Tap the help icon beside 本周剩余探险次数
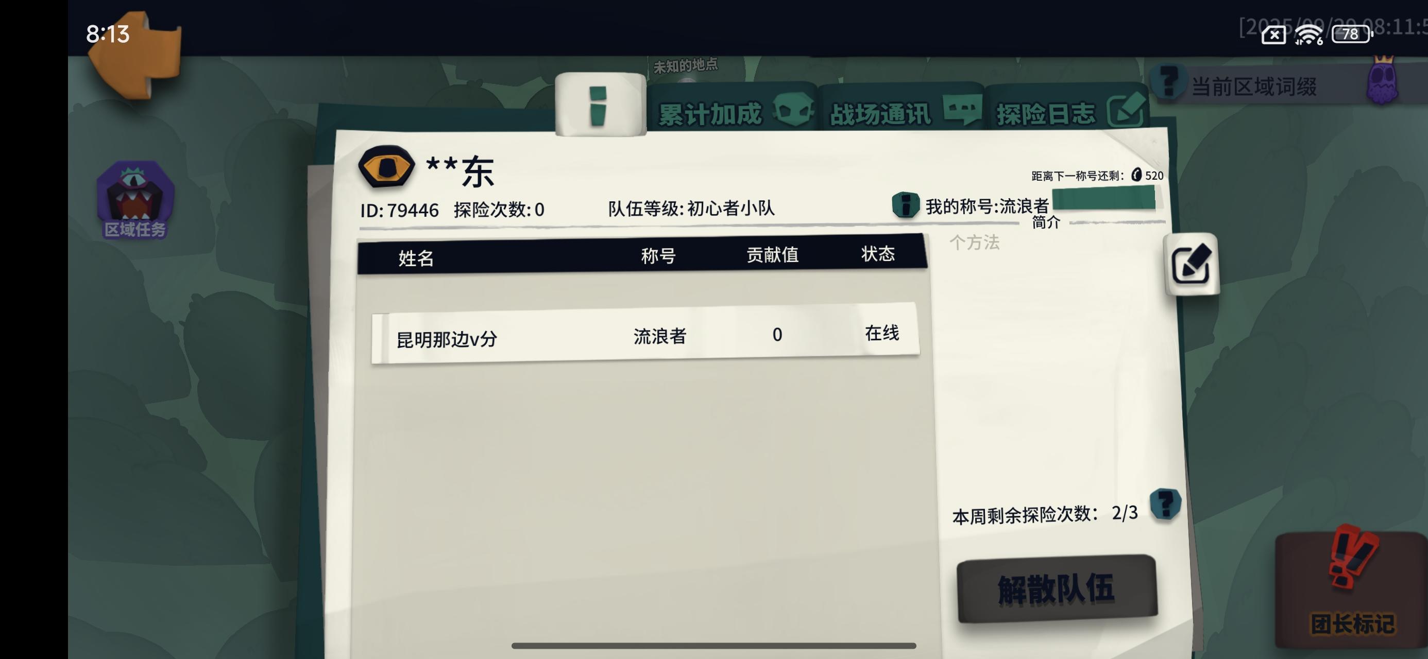Viewport: 1428px width, 659px height. pos(1165,503)
